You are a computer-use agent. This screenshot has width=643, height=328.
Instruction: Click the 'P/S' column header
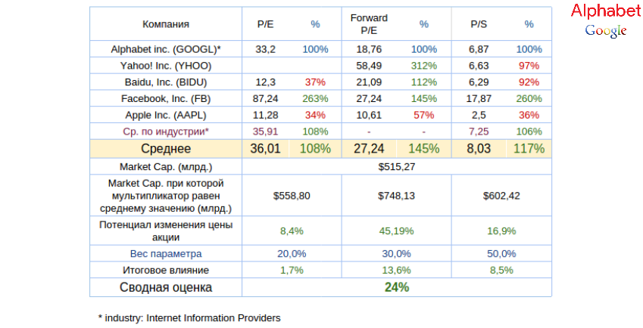pyautogui.click(x=479, y=24)
